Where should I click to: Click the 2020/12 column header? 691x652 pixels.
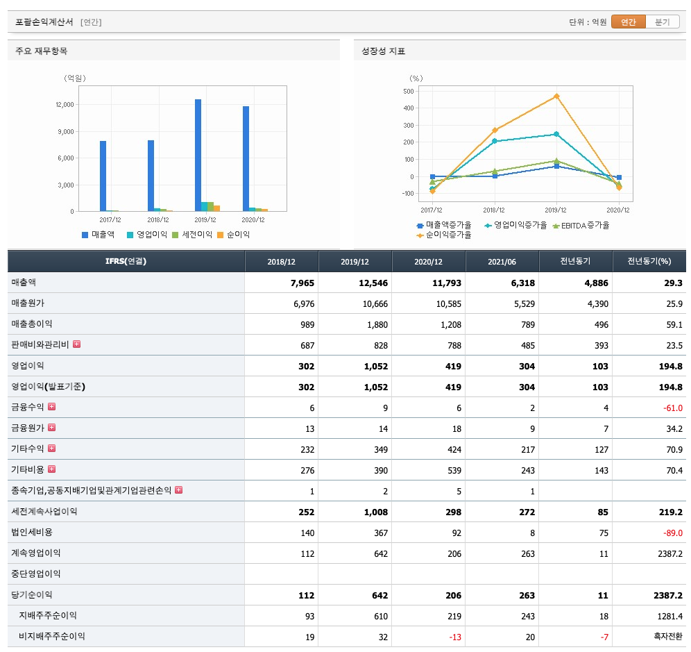pyautogui.click(x=428, y=262)
